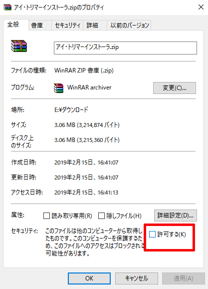The width and height of the screenshot is (208, 289).
Task: Select the 全般 tab
Action: tap(13, 24)
